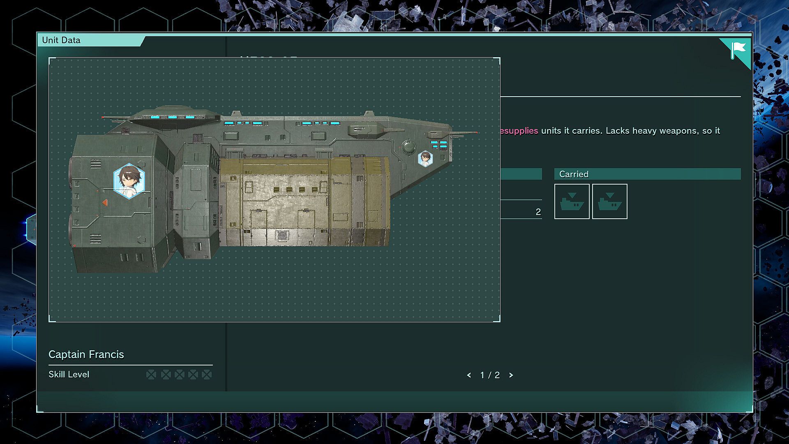Screen dimensions: 789x444
Task: Go to the previous page arrow
Action: (469, 375)
